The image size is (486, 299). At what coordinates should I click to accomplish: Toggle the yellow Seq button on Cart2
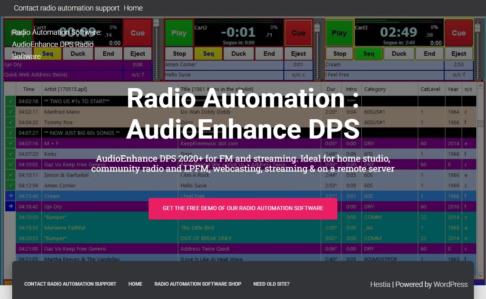point(208,53)
